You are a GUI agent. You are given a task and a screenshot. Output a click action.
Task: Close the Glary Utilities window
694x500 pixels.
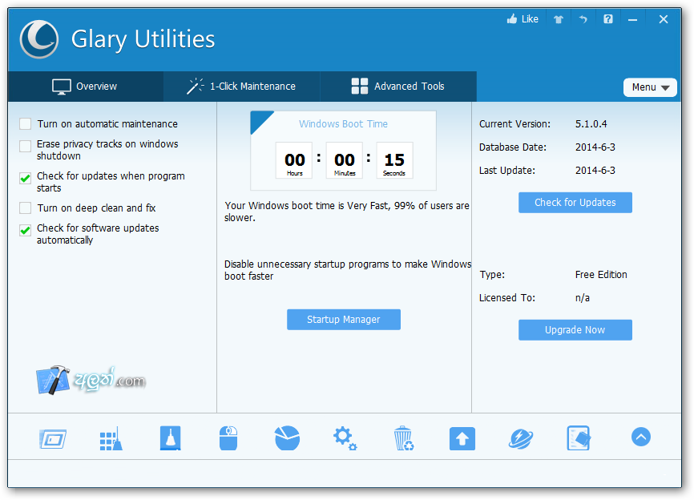pyautogui.click(x=663, y=19)
